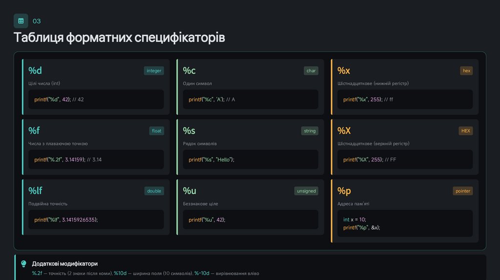Click the printf("%s", "Hello") code block
The height and width of the screenshot is (280, 500).
[x=250, y=160]
